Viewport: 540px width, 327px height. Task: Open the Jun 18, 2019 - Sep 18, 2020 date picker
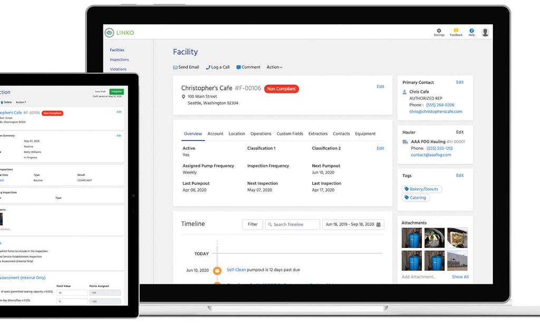[353, 225]
